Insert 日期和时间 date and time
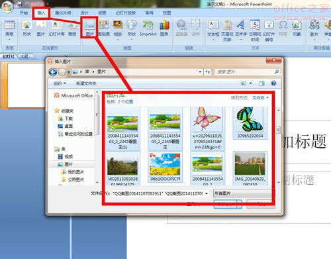The image size is (331, 259). click(x=255, y=31)
